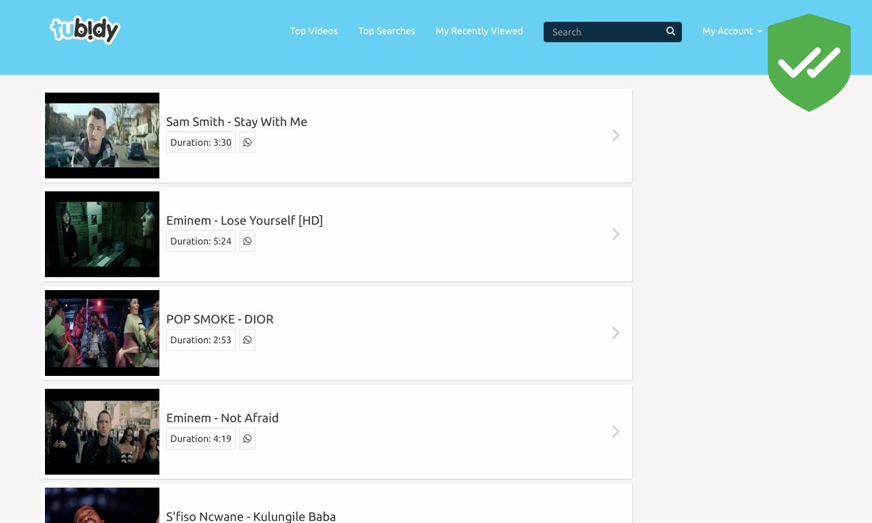
Task: Open Sam Smith row chevron arrow
Action: point(616,136)
